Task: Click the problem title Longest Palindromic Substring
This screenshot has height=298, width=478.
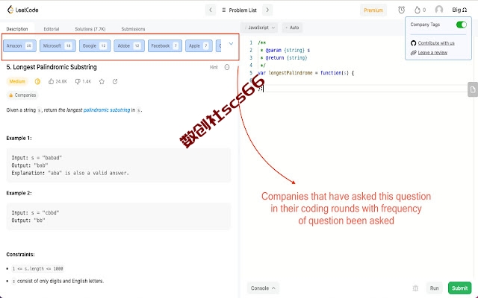Action: tap(52, 67)
